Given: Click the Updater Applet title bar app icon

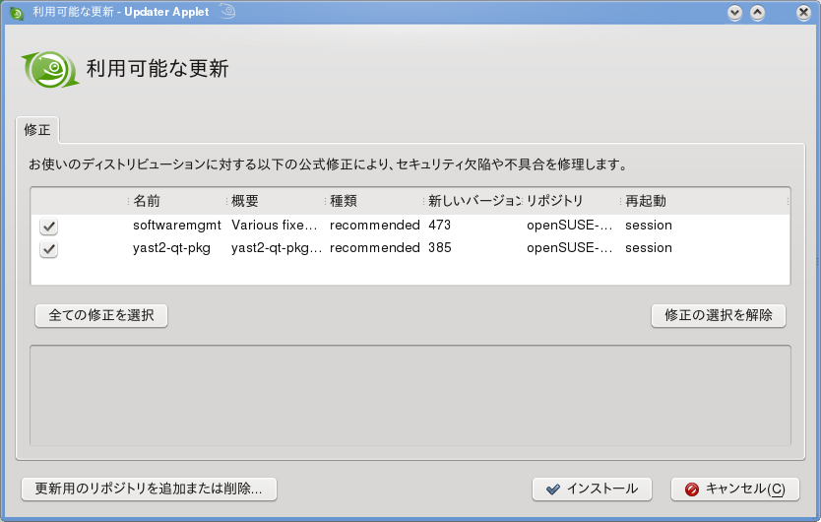Looking at the screenshot, I should coord(17,13).
